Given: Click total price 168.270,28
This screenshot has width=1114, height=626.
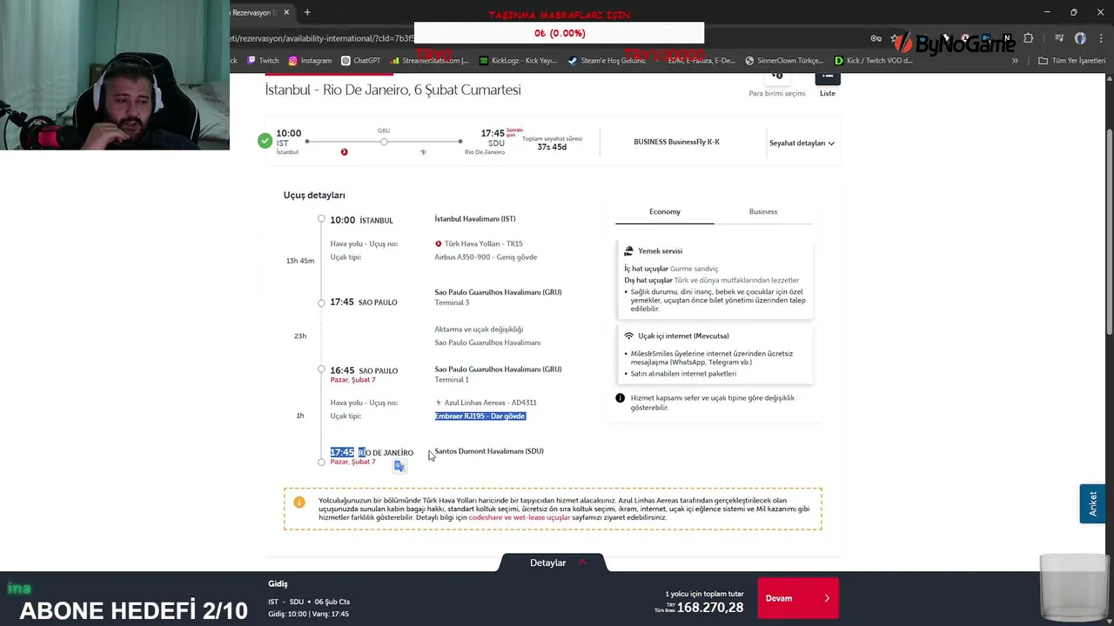Looking at the screenshot, I should point(710,608).
